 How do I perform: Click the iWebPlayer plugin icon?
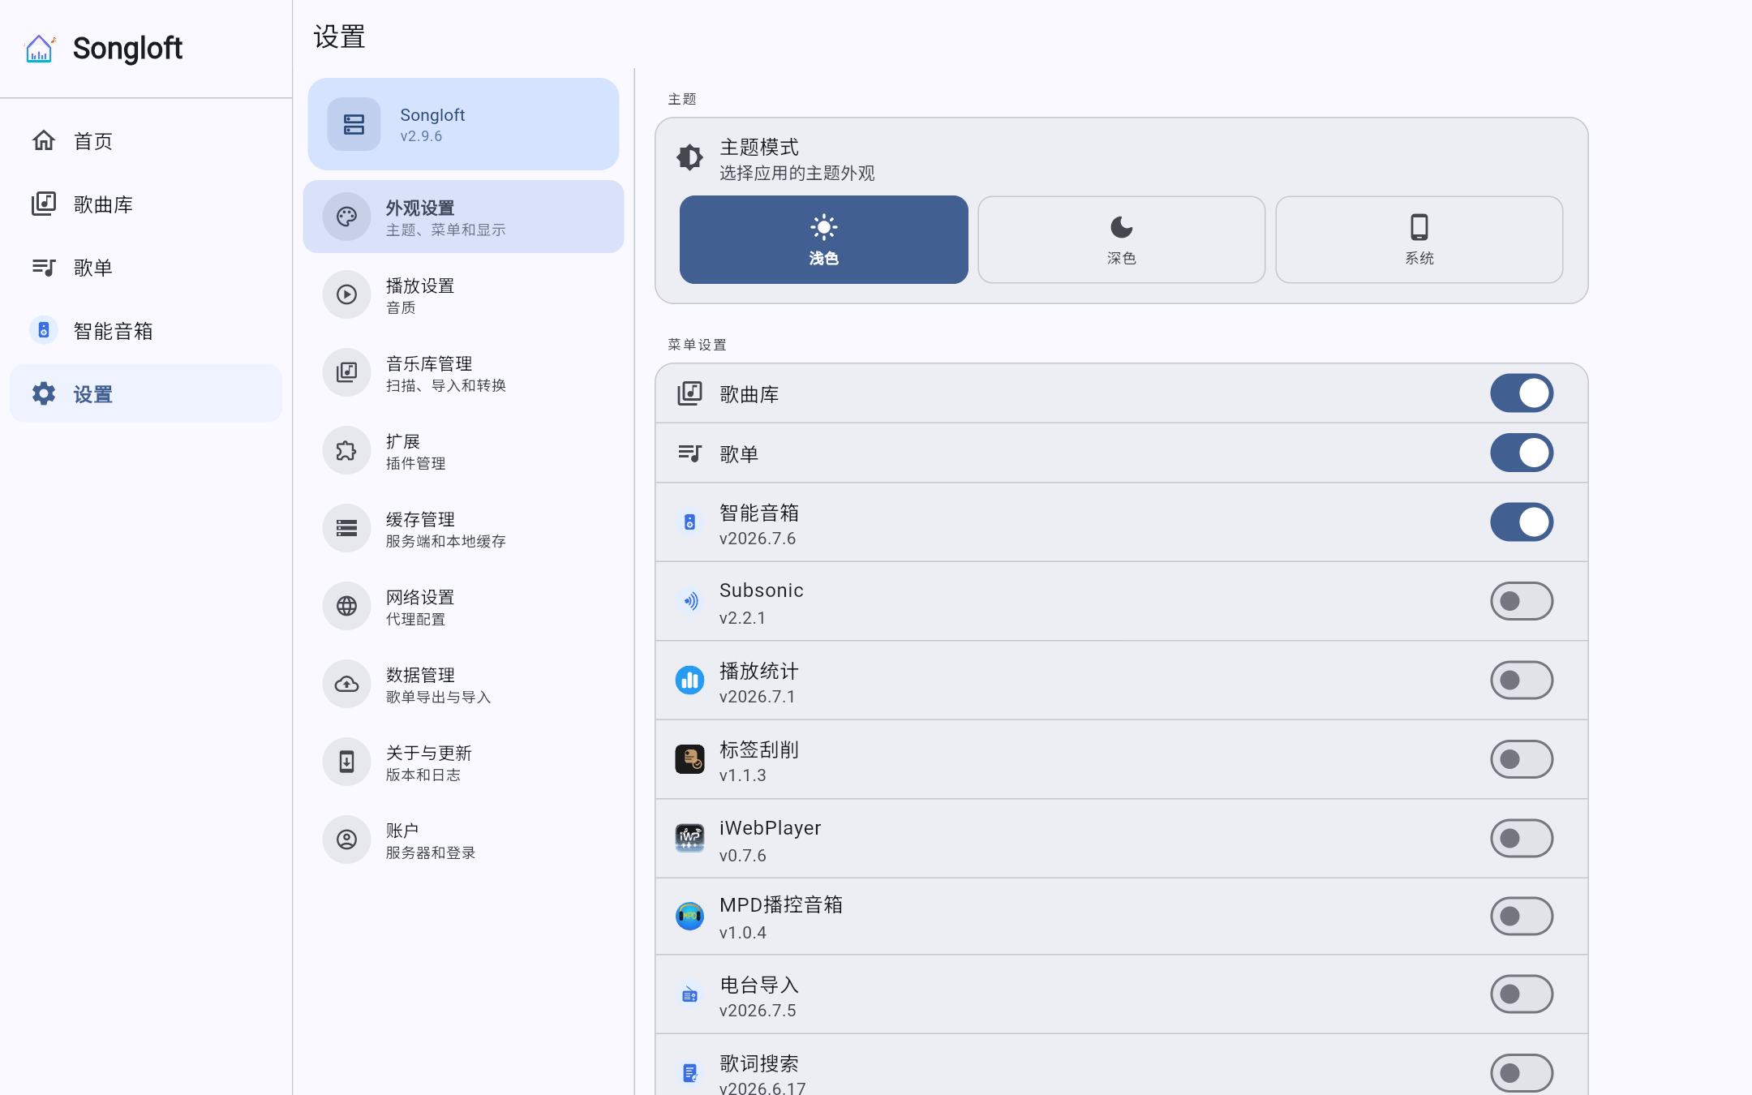pos(689,838)
